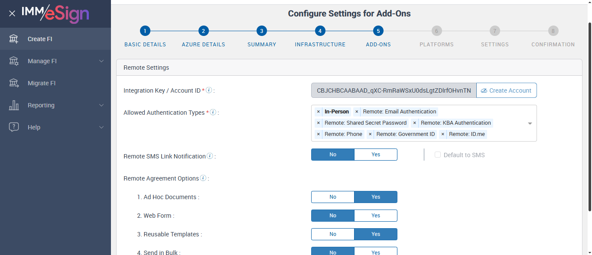Click the Help question bubble icon

coord(14,127)
